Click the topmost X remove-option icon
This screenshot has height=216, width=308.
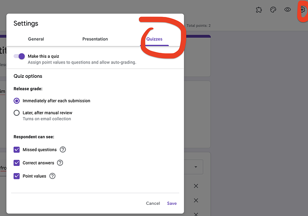tap(196, 186)
